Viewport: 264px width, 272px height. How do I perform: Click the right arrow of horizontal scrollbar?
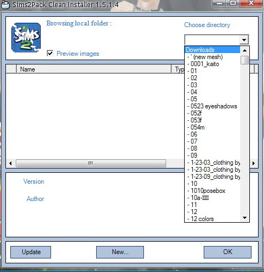[x=254, y=163]
